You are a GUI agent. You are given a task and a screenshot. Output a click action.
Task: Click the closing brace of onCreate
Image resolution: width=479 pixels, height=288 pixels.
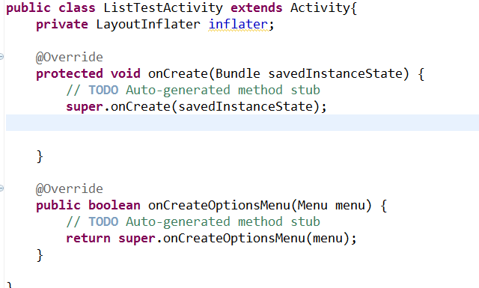40,156
